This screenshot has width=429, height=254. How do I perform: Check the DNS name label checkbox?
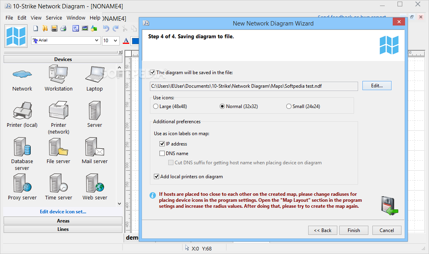coord(162,153)
